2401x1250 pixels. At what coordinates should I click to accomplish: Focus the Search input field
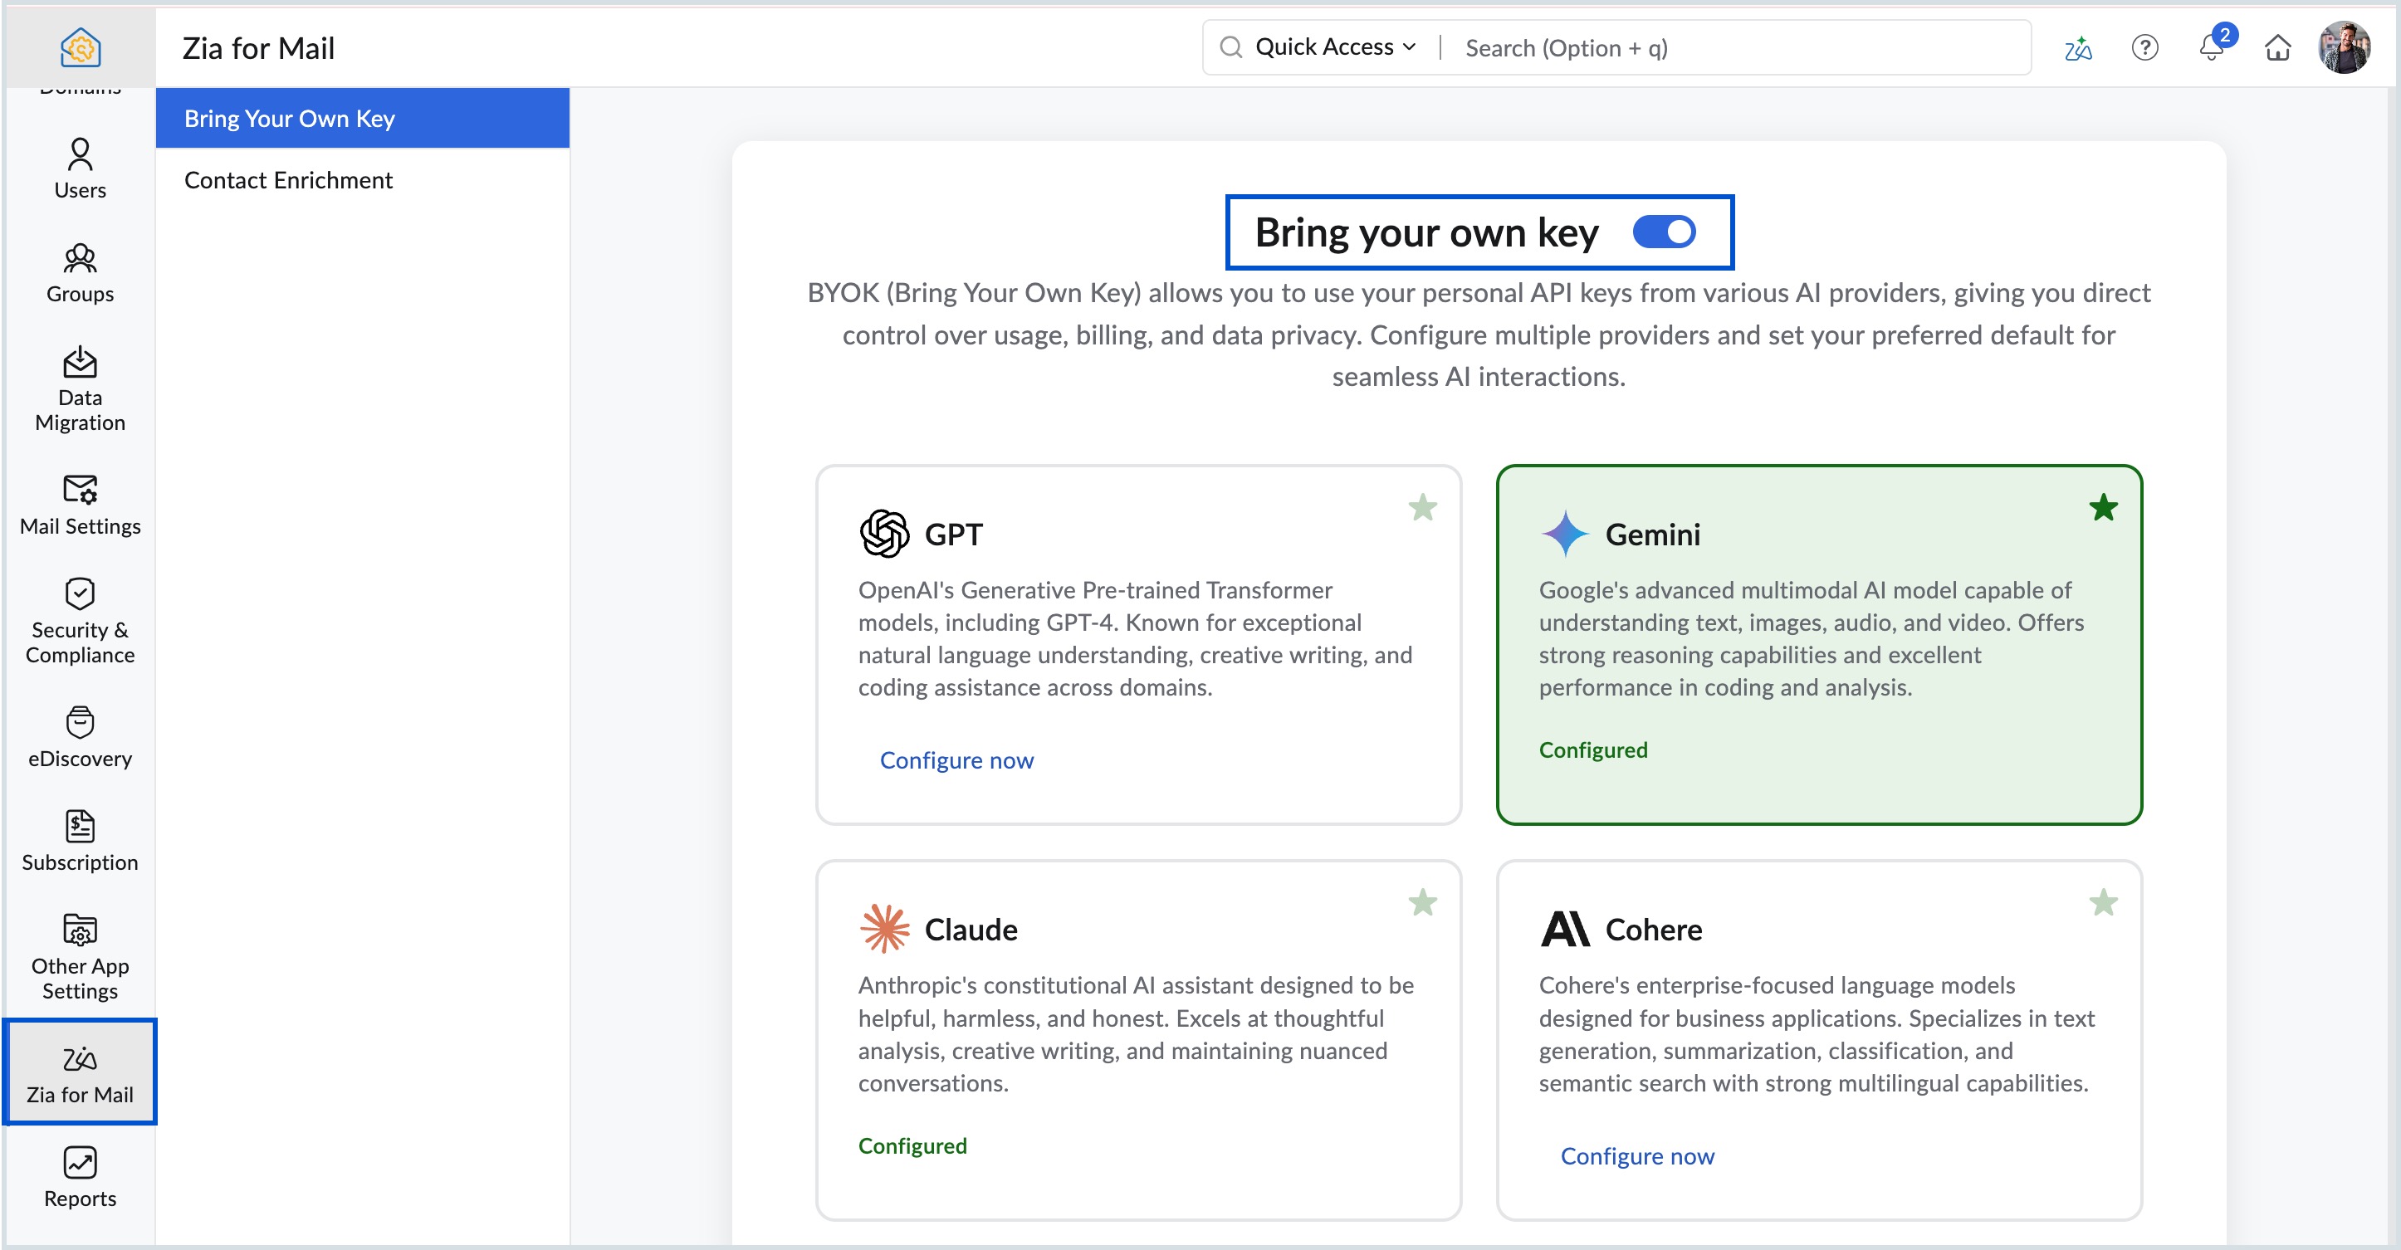click(1734, 47)
